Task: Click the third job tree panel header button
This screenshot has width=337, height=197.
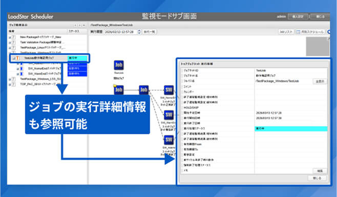Action: [x=84, y=26]
